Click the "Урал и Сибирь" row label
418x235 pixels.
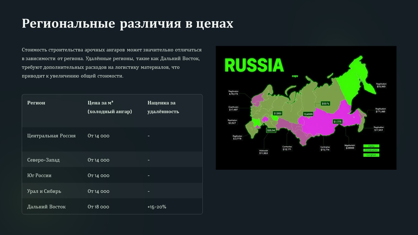[x=44, y=191]
